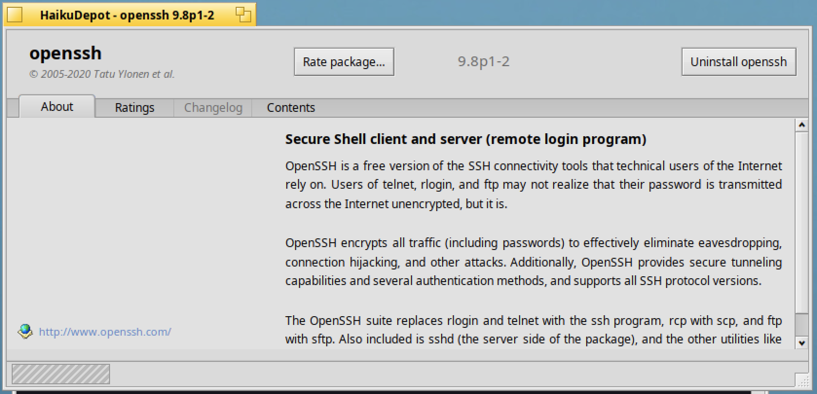The width and height of the screenshot is (817, 394).
Task: Click the striped progress bar at bottom
Action: coord(61,374)
